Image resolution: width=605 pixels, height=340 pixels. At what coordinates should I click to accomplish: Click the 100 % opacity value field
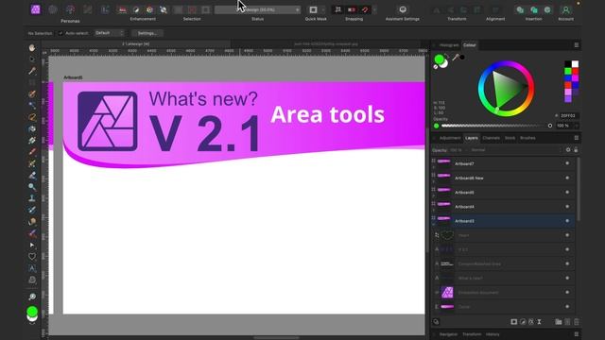click(564, 126)
